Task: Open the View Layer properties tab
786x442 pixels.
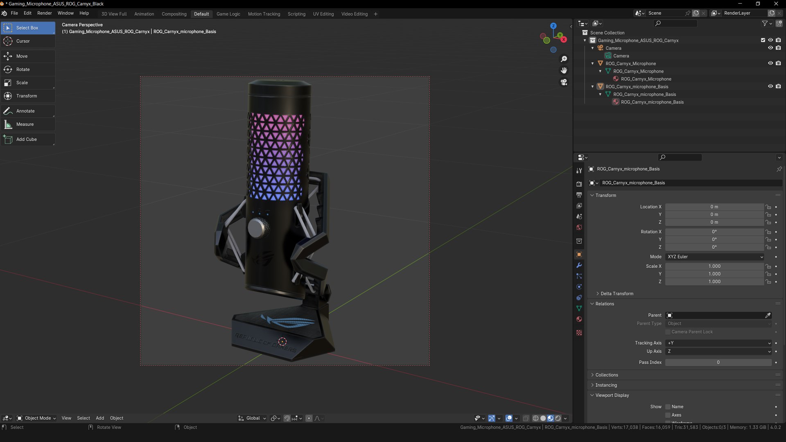Action: coord(579,206)
